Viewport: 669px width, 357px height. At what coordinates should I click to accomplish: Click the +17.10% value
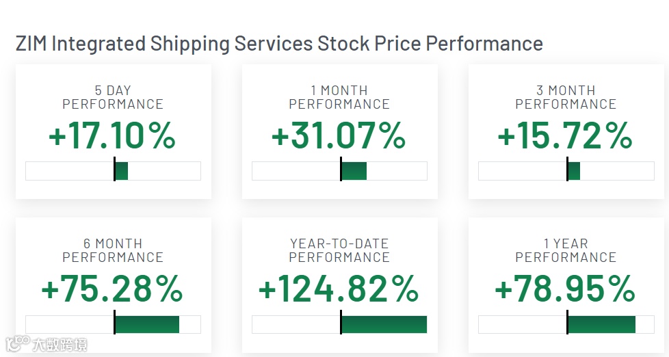113,135
